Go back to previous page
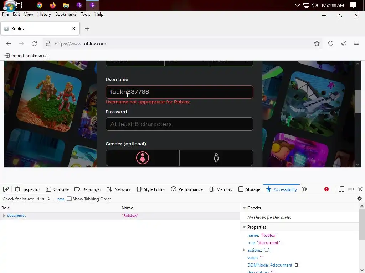This screenshot has width=365, height=273. pos(9,44)
